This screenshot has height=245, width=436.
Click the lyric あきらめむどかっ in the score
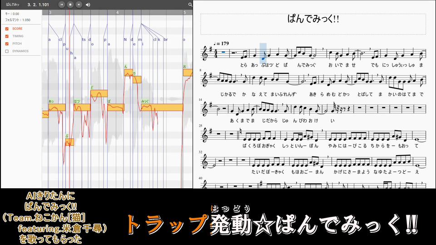pyautogui.click(x=330, y=94)
